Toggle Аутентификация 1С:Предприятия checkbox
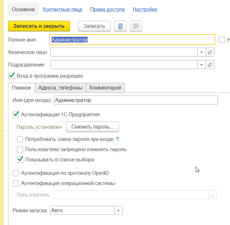Screen dimensions: 230x225 [x=16, y=114]
